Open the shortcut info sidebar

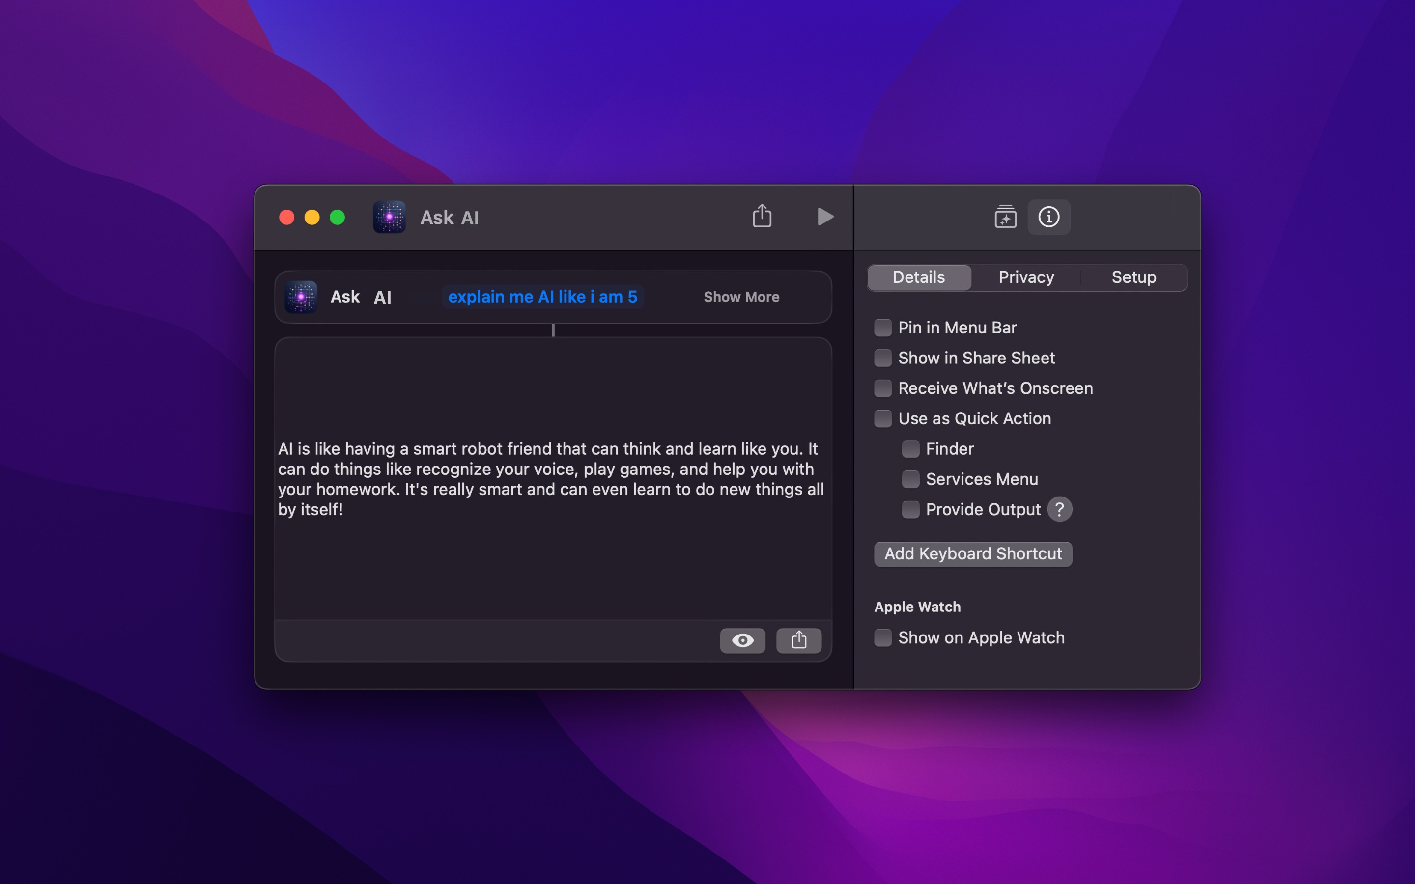point(1048,217)
